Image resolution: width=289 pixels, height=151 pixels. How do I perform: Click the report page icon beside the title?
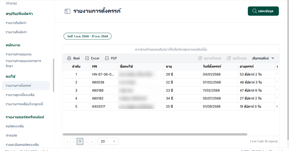click(x=68, y=11)
